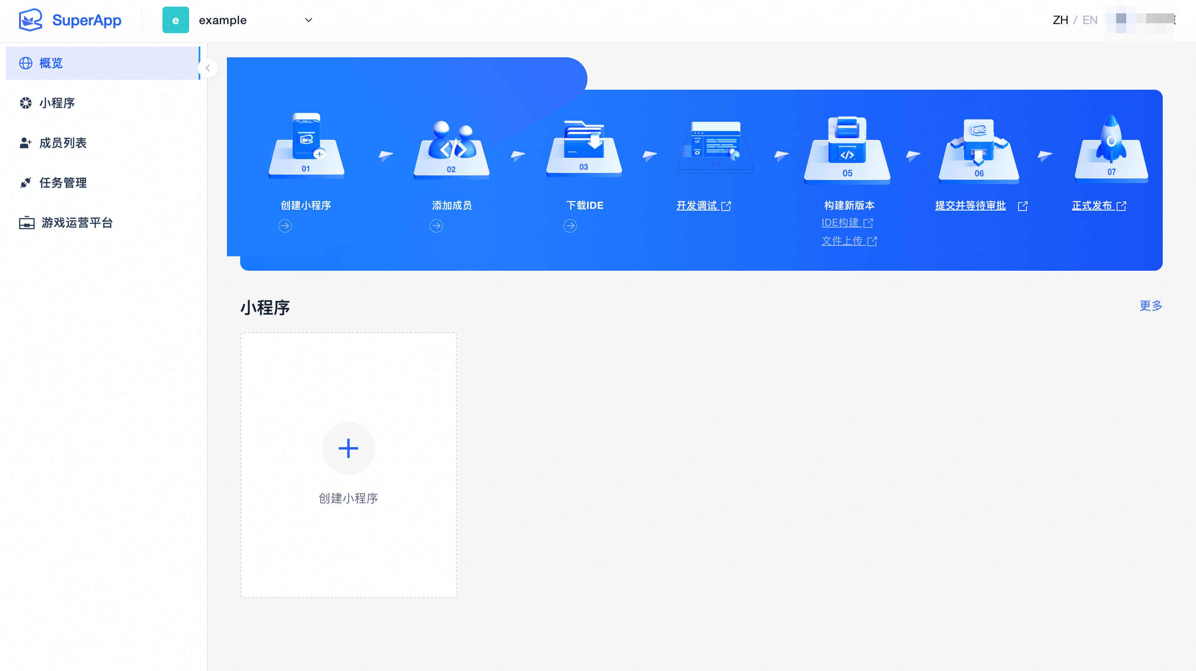Click the step 05 build illustration
This screenshot has height=671, width=1196.
point(847,149)
